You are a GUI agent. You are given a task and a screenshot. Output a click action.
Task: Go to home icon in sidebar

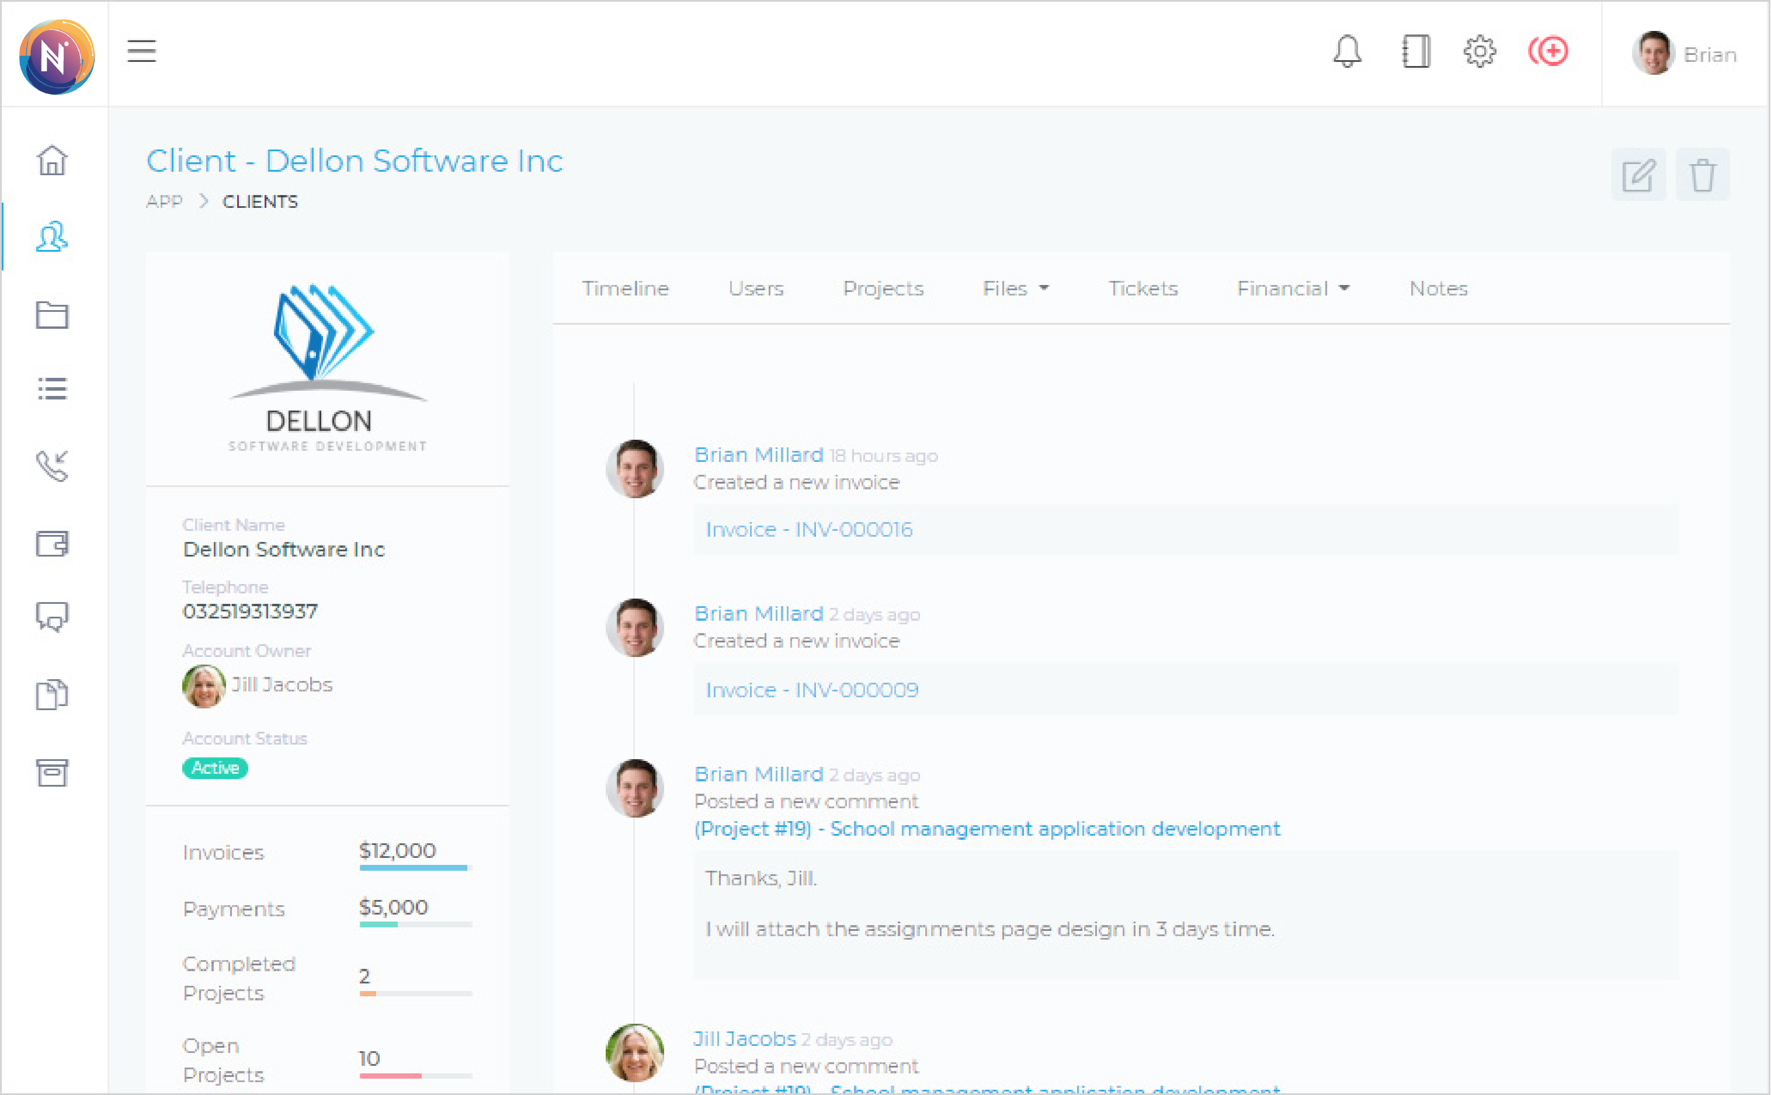52,160
